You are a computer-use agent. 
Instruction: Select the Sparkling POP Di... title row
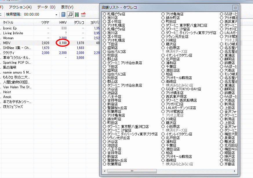point(17,63)
